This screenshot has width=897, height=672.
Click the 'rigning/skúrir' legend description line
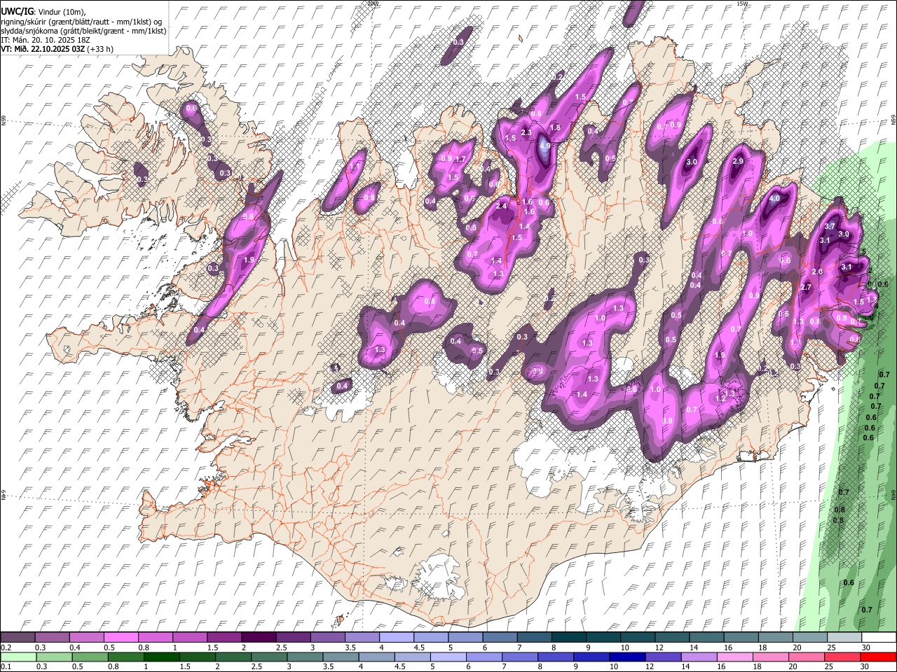tap(81, 22)
